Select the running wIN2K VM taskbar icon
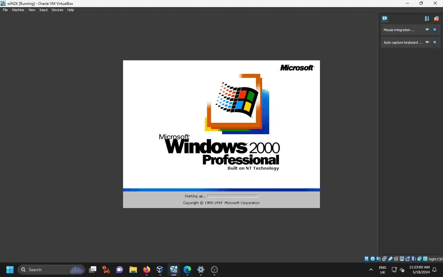 (x=174, y=270)
